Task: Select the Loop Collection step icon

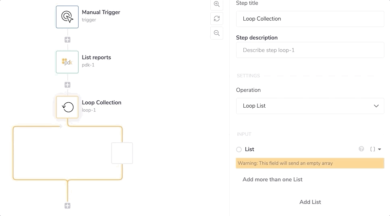Action: (67, 107)
